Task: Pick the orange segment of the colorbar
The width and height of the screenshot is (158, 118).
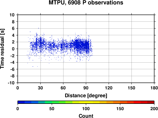Action: click(117, 102)
